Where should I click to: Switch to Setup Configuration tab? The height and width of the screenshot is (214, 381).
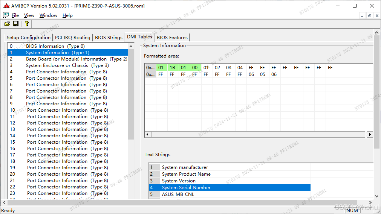28,37
